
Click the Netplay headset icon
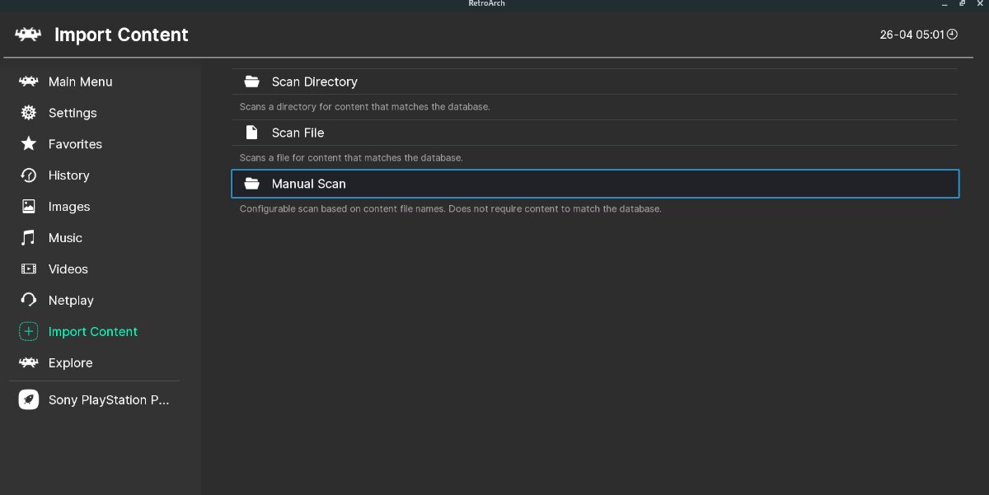coord(29,301)
